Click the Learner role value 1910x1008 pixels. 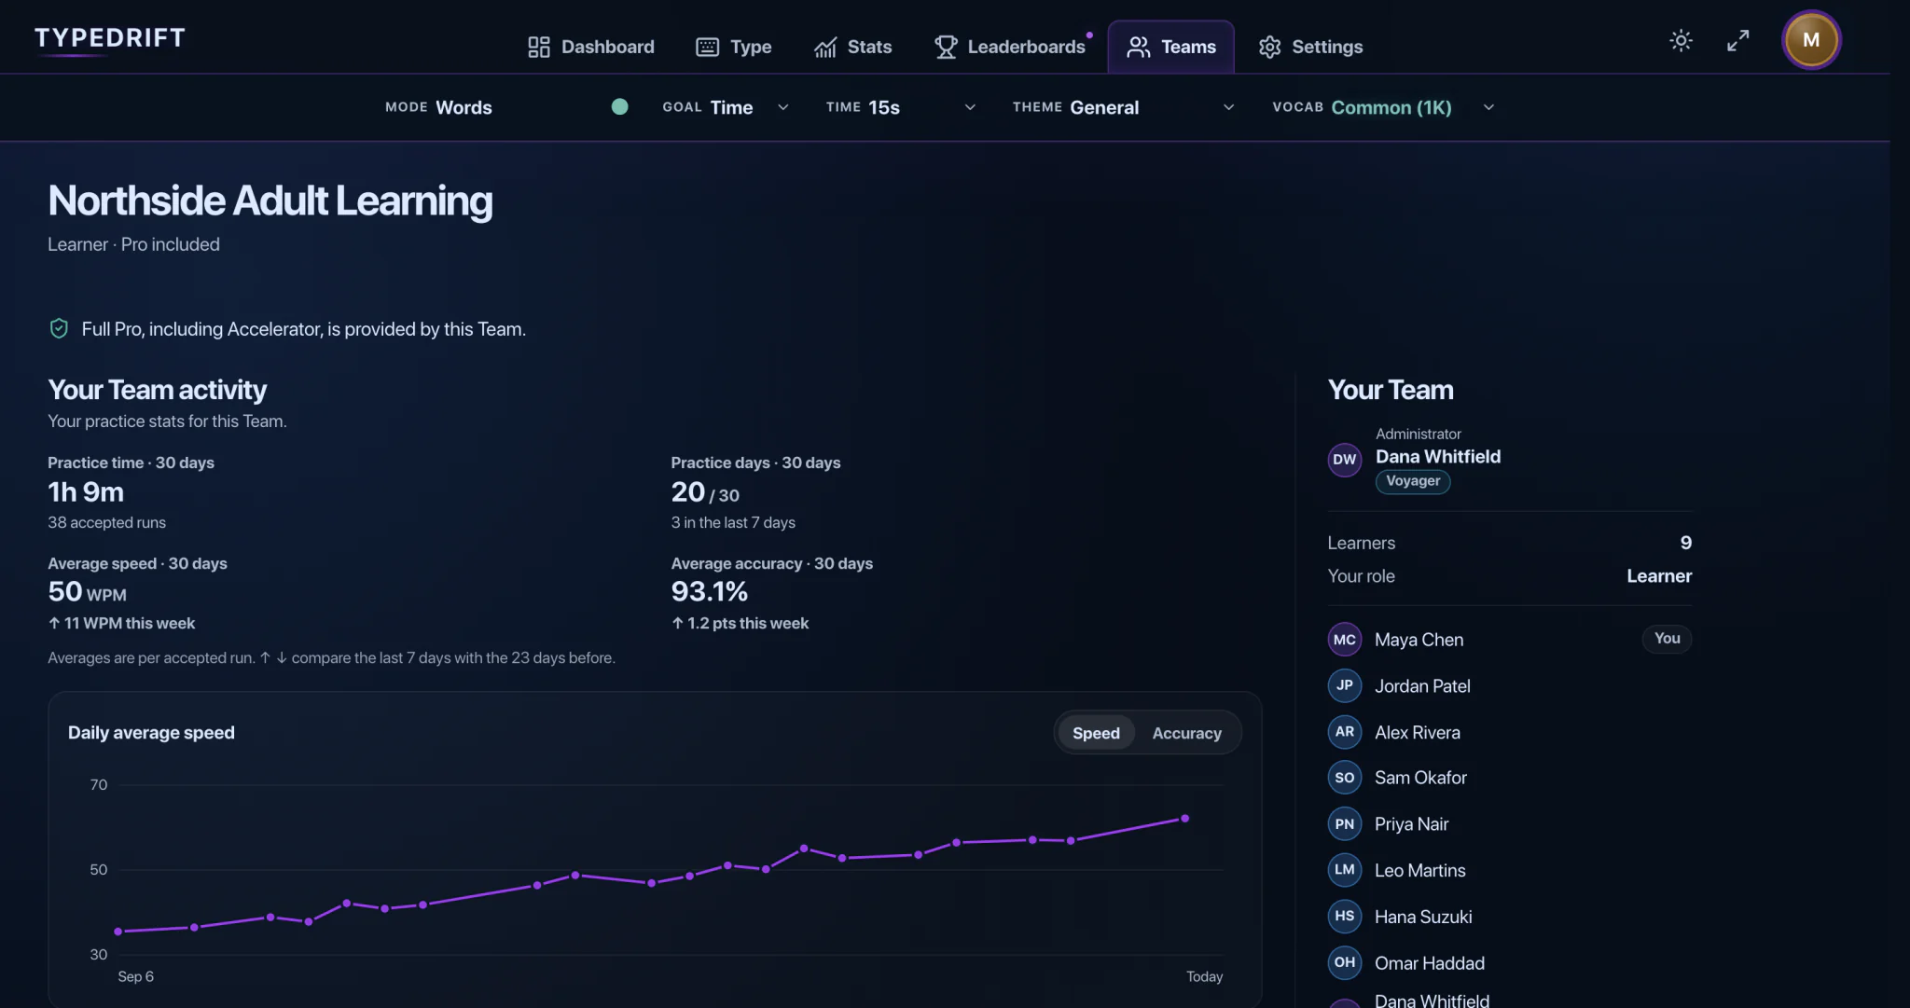pos(1659,576)
